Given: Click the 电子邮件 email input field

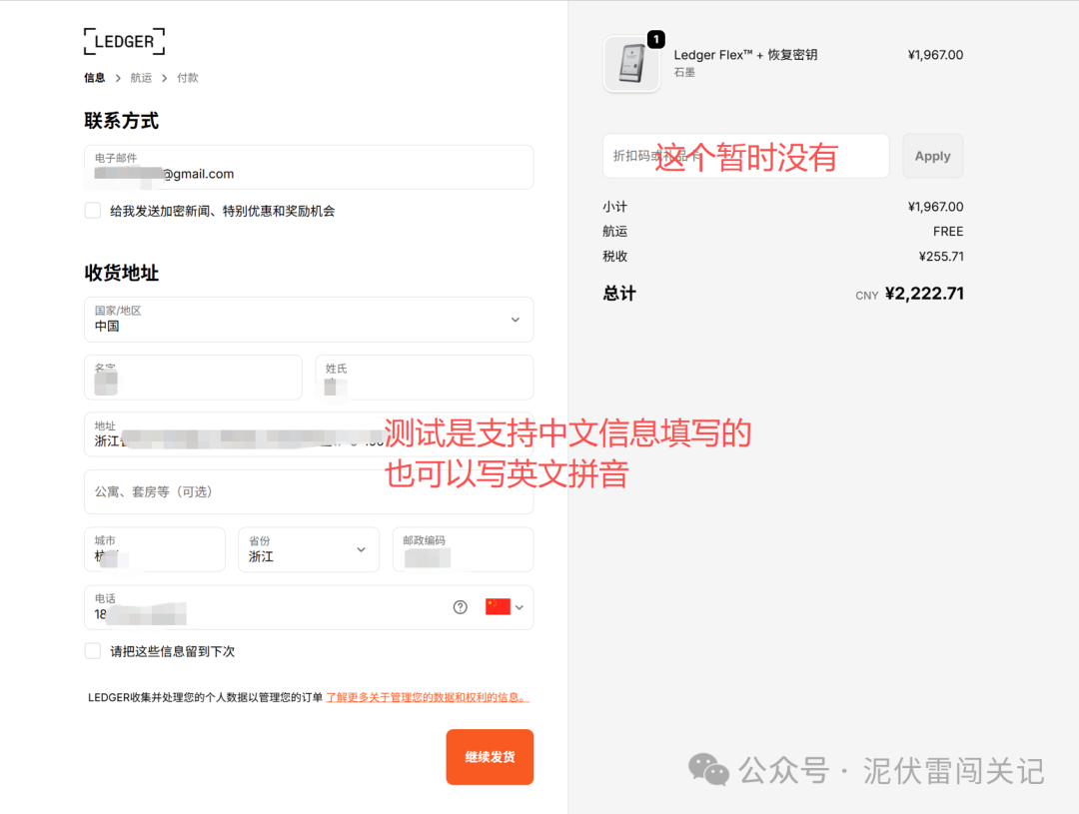Looking at the screenshot, I should coord(310,167).
